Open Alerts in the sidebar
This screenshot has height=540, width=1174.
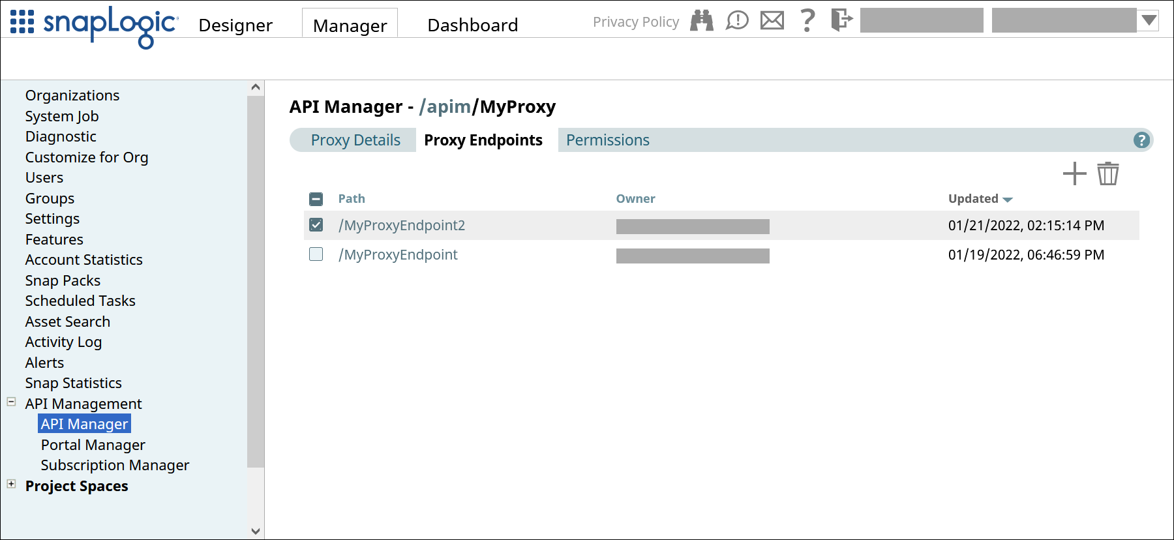click(44, 363)
